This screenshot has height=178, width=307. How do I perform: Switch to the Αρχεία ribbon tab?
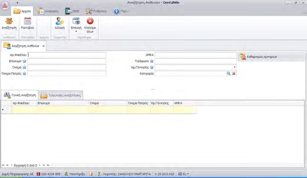pyautogui.click(x=22, y=11)
